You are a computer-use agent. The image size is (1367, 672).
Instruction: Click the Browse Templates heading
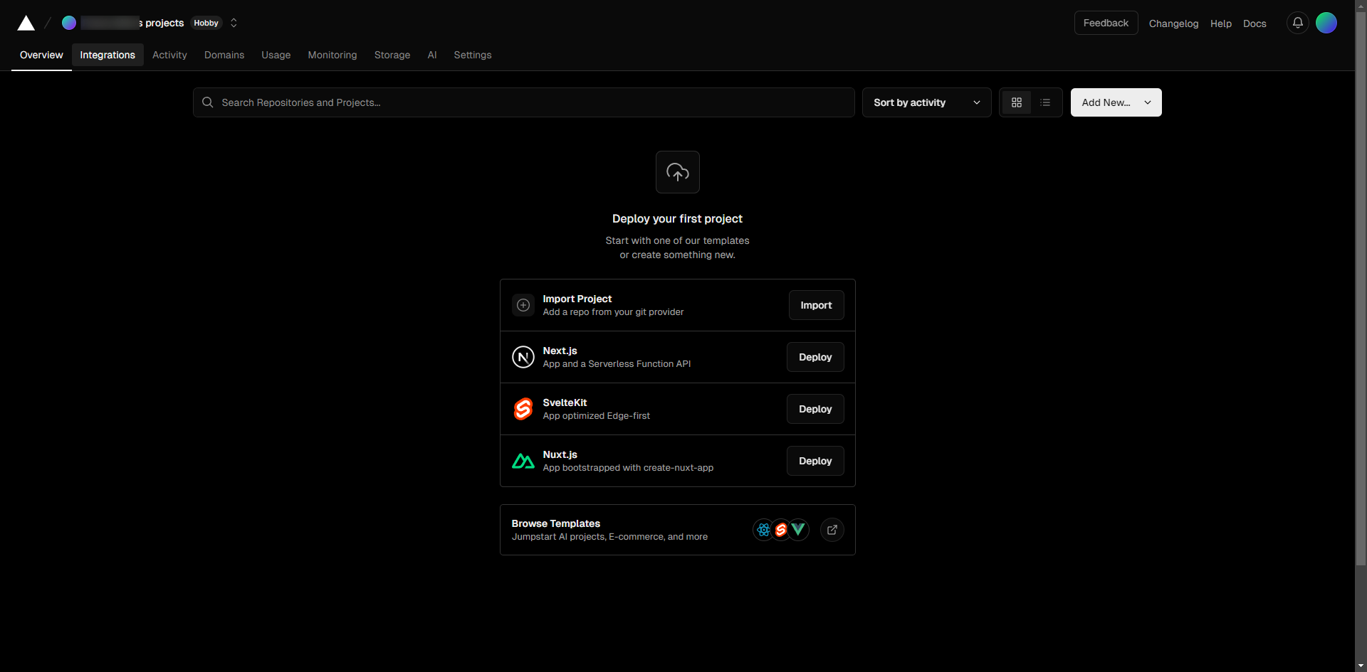click(556, 523)
